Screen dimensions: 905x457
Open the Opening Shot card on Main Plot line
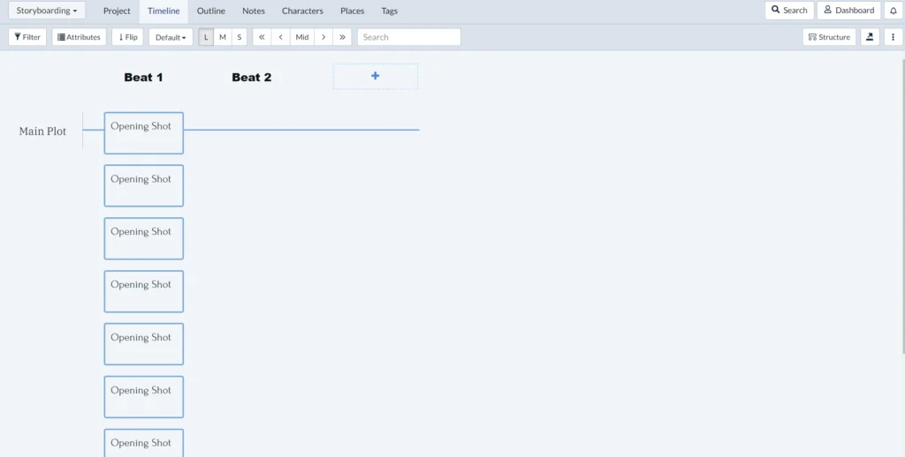144,133
